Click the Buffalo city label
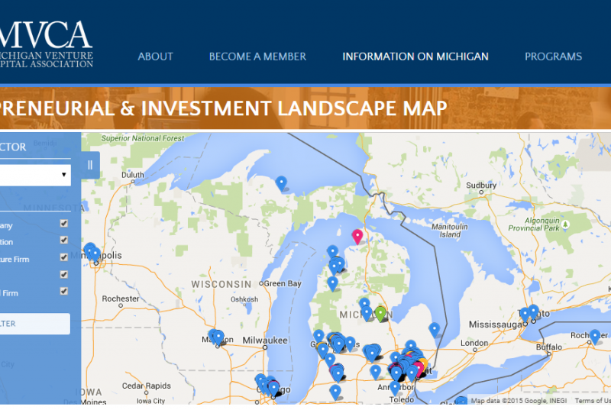 coord(549,347)
